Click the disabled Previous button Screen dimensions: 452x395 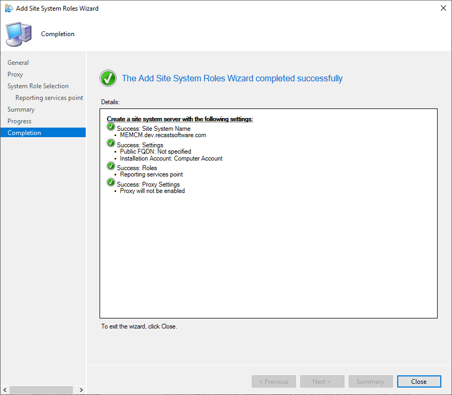[x=273, y=382]
